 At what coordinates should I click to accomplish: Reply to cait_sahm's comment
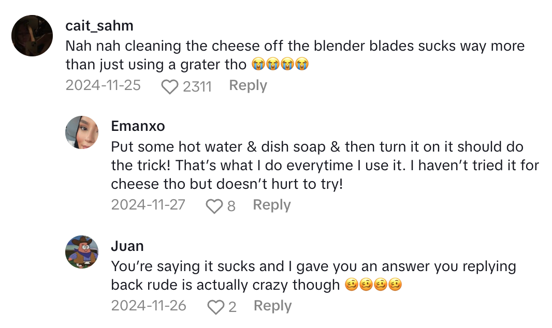[x=248, y=85]
